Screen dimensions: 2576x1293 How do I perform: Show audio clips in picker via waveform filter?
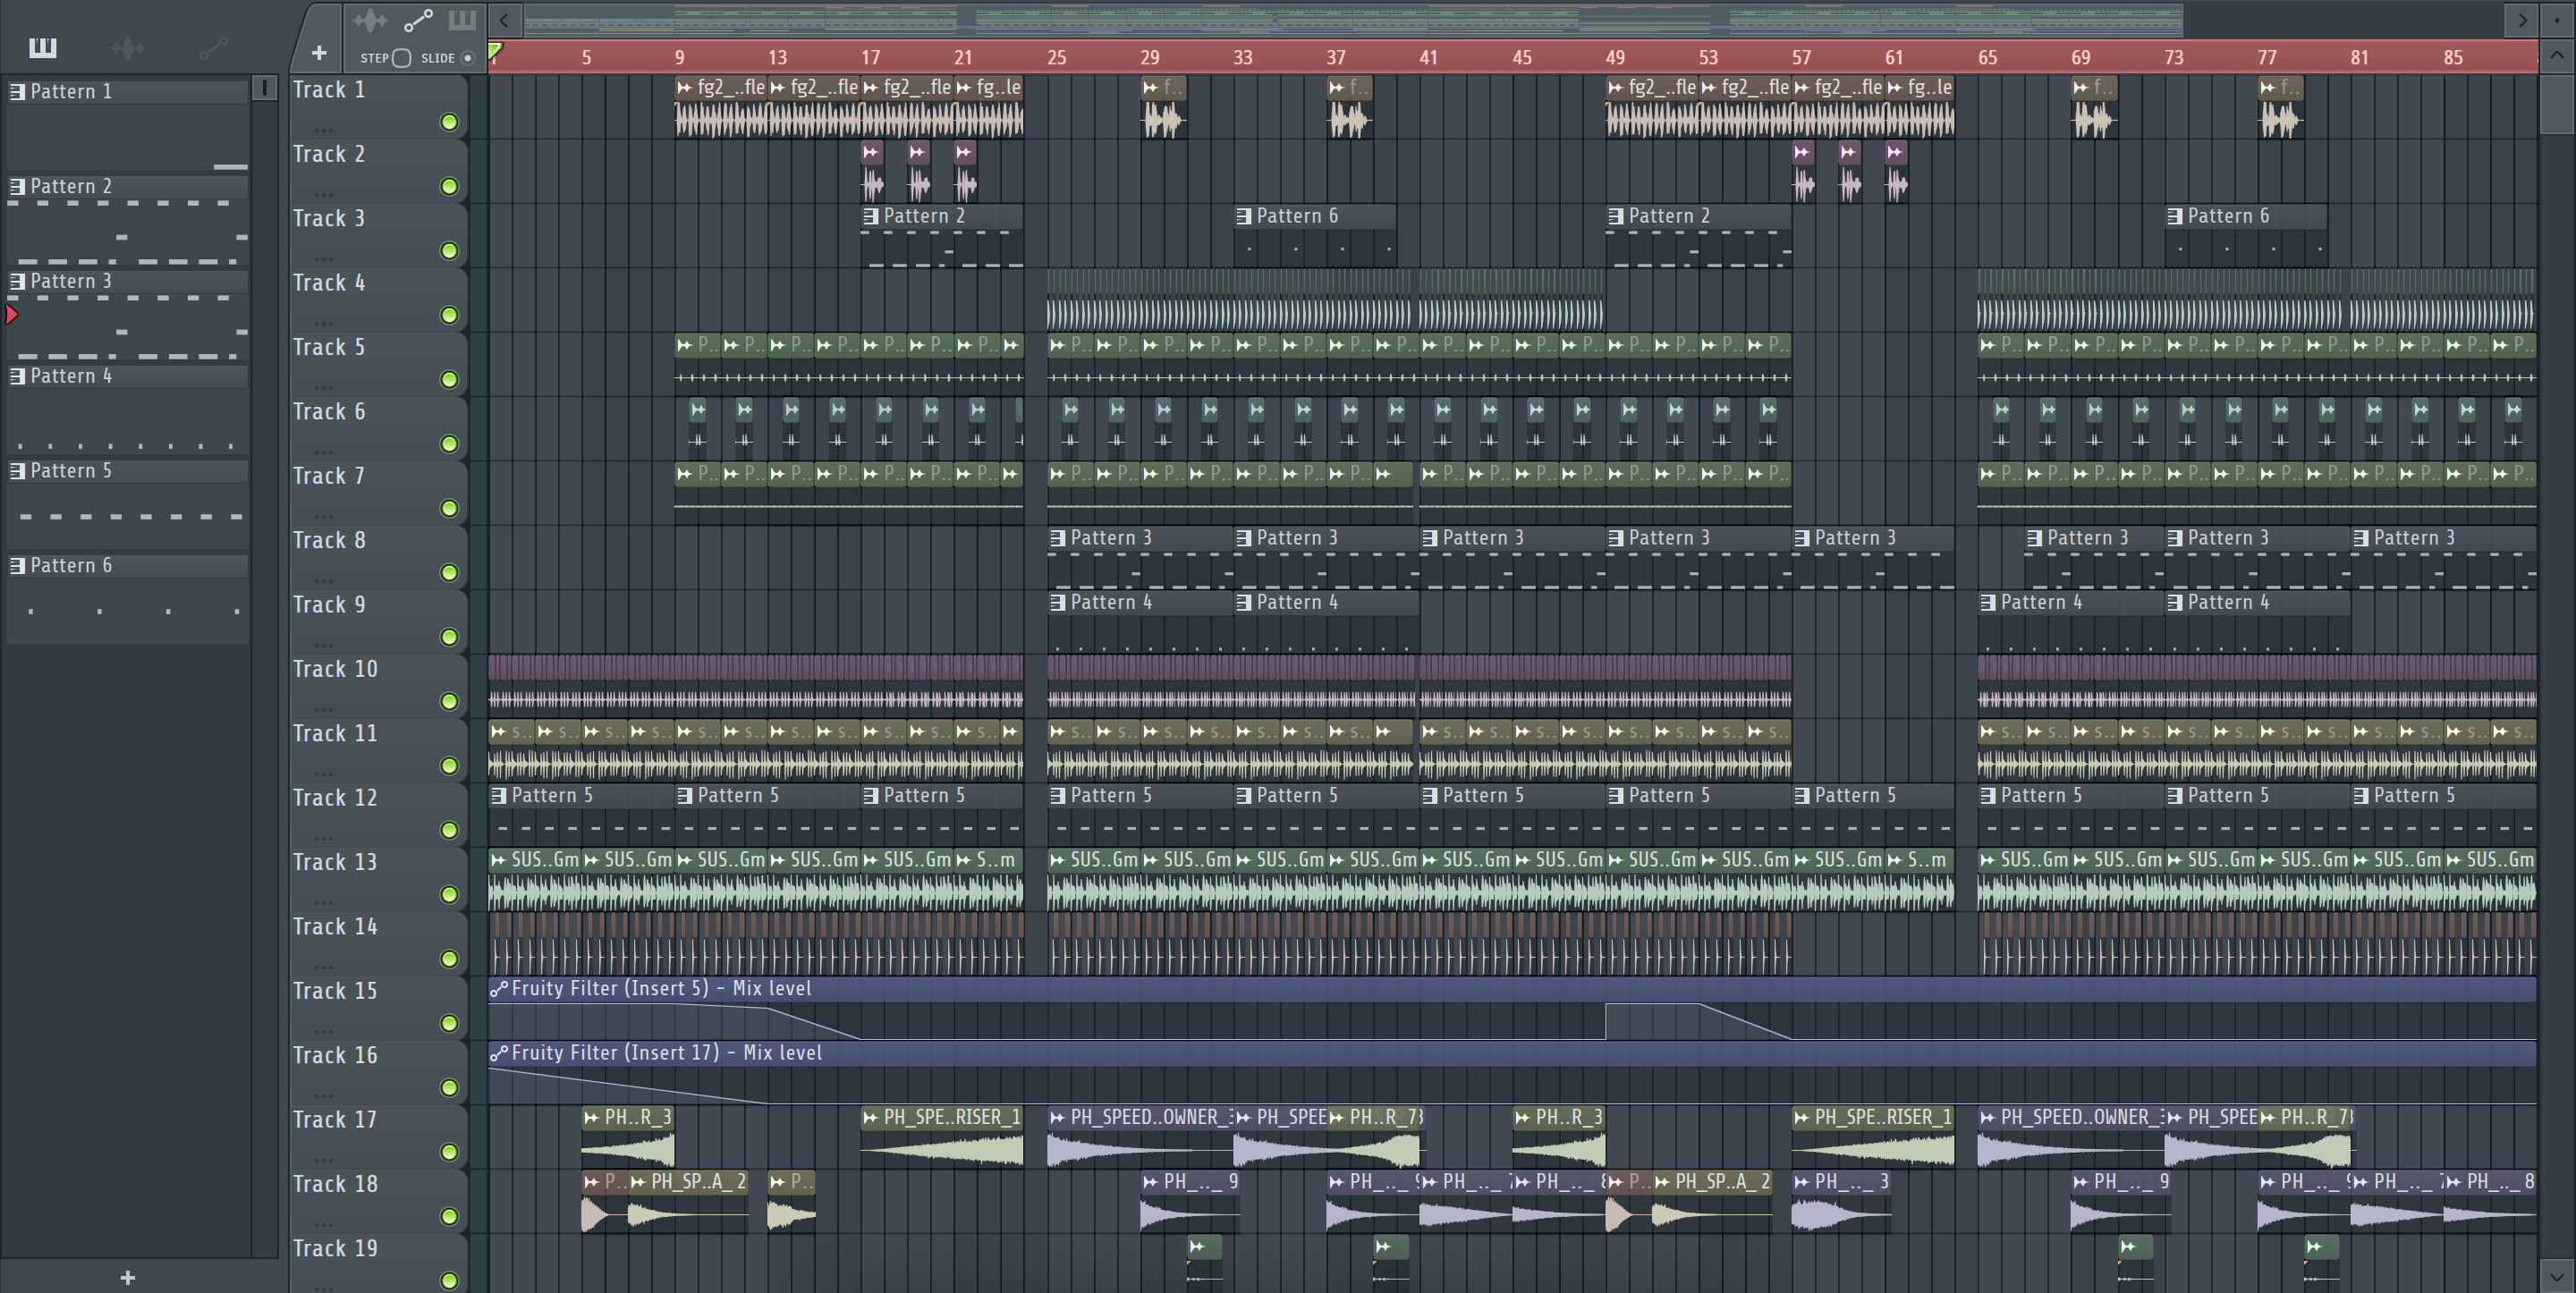coord(128,47)
